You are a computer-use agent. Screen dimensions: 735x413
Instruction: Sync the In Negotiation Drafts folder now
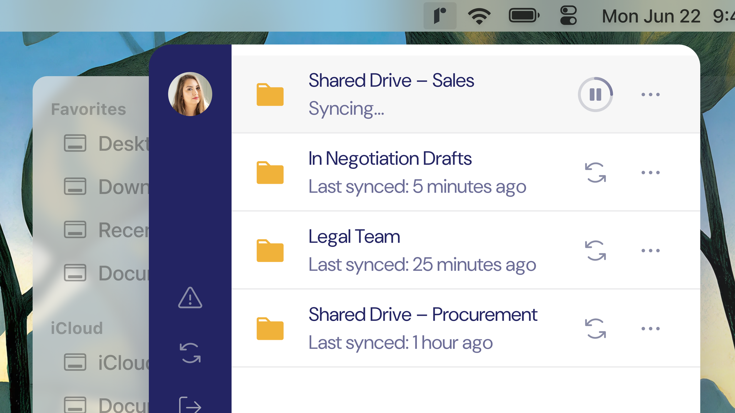pos(595,172)
